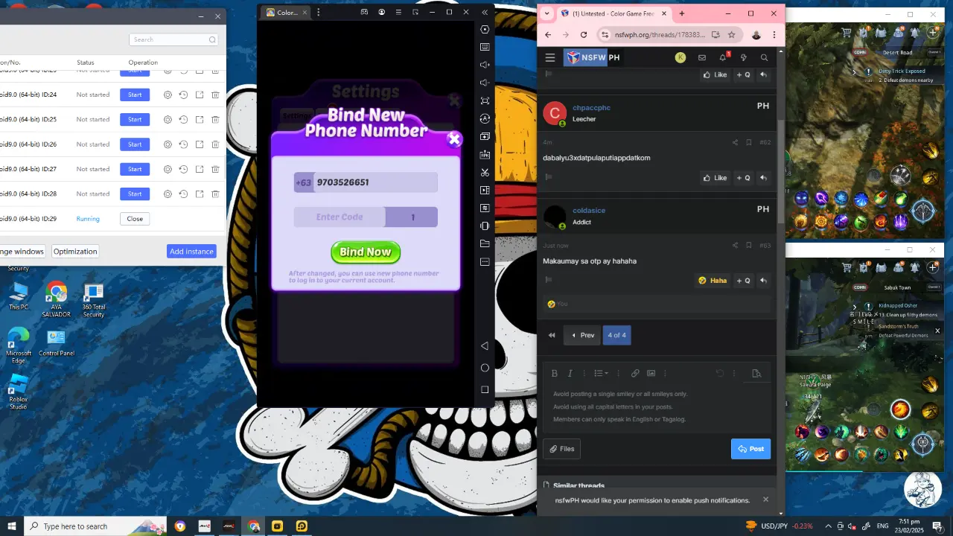Close the running instance ID:29
Viewport: 953px width, 536px height.
pyautogui.click(x=135, y=219)
